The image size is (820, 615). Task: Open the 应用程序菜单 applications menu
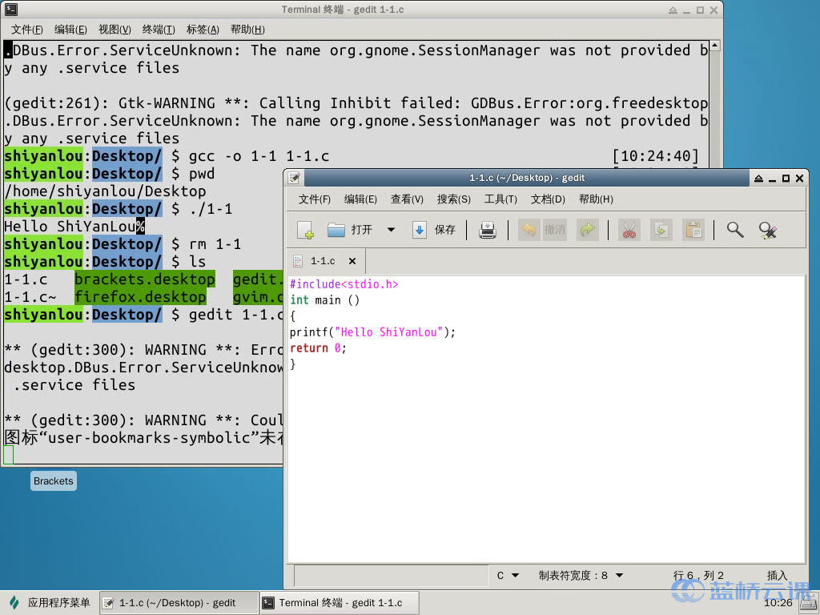tap(50, 603)
